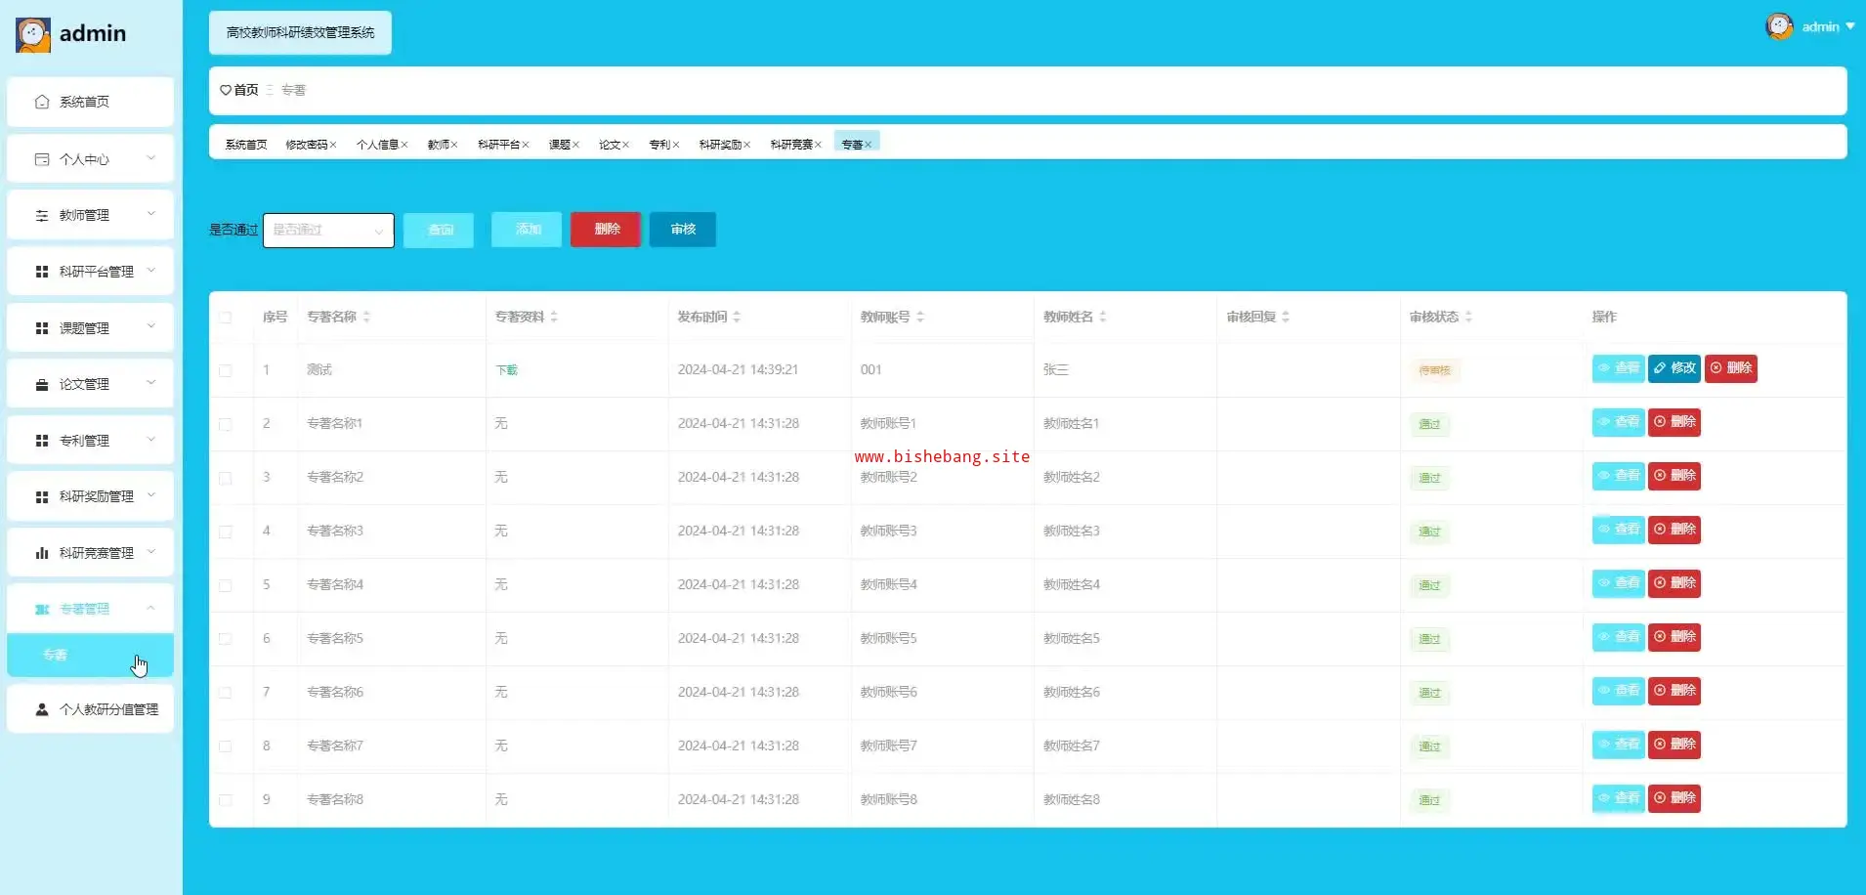Screen dimensions: 1866x895
Task: Click the 添加 add button
Action: (527, 230)
